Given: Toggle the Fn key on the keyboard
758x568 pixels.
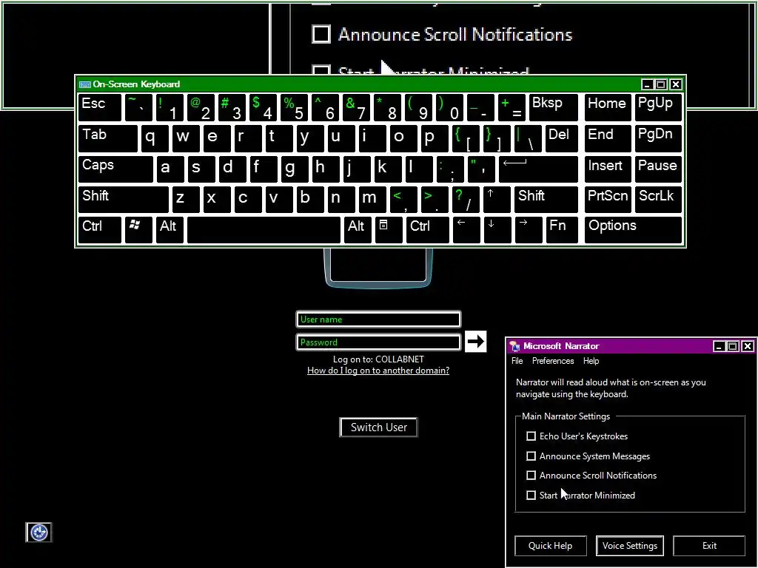Looking at the screenshot, I should [561, 230].
